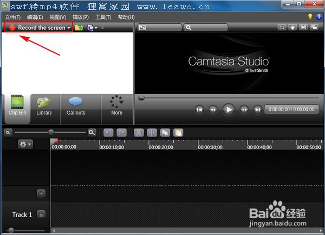Click the preview zoom magnifier field
The width and height of the screenshot is (325, 235).
pyautogui.click(x=206, y=28)
